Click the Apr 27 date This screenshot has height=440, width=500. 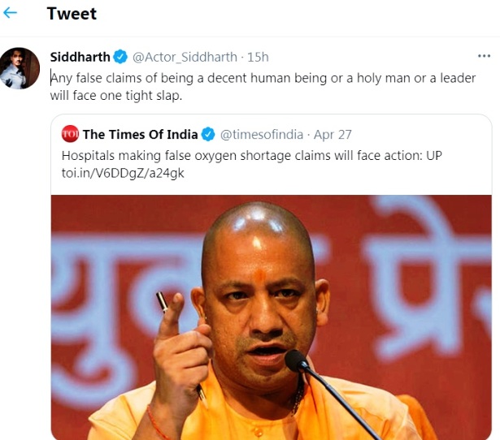333,134
